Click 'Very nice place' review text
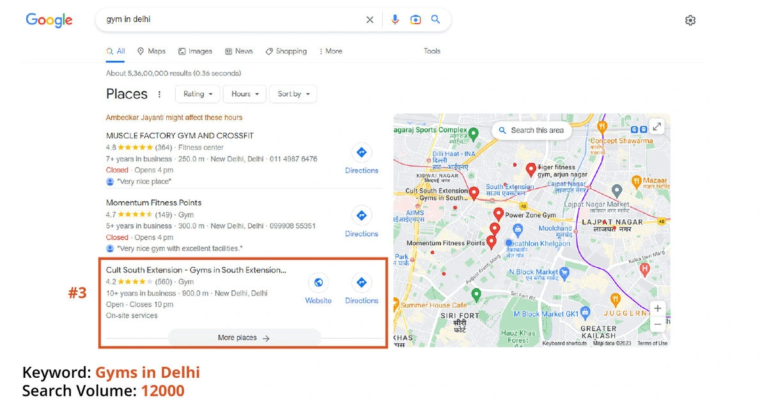Screen dimensions: 767x404 pos(144,182)
